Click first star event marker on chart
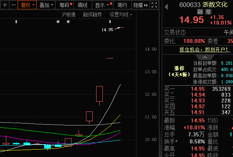This screenshot has width=233, height=157. coord(58,22)
